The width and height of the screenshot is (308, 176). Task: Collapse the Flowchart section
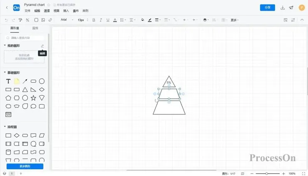pos(5,127)
